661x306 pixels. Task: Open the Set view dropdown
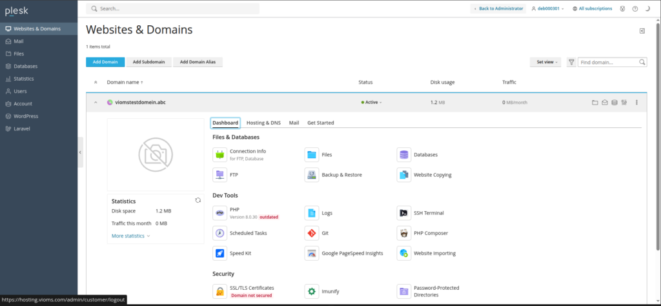click(545, 62)
